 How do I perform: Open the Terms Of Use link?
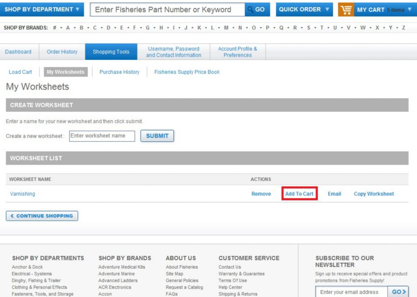coord(233,280)
